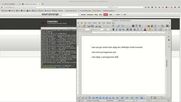
Task: Apply the yellow Highlighting color swatch
Action: pos(150,29)
